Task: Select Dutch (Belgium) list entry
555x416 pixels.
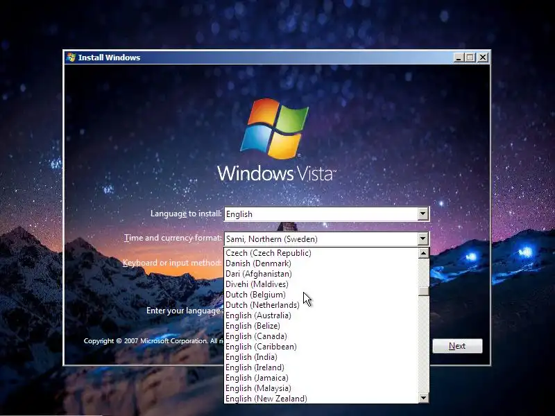Action: coord(321,295)
